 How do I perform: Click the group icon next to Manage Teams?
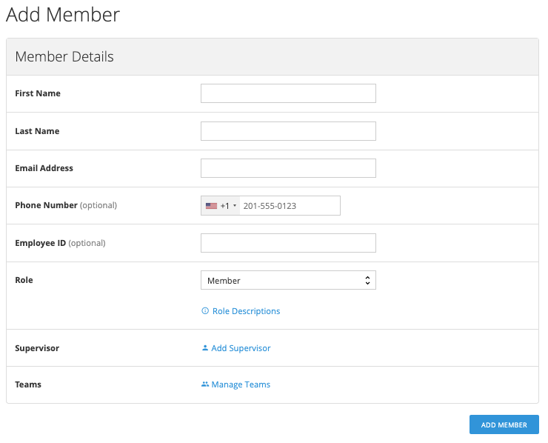click(205, 384)
